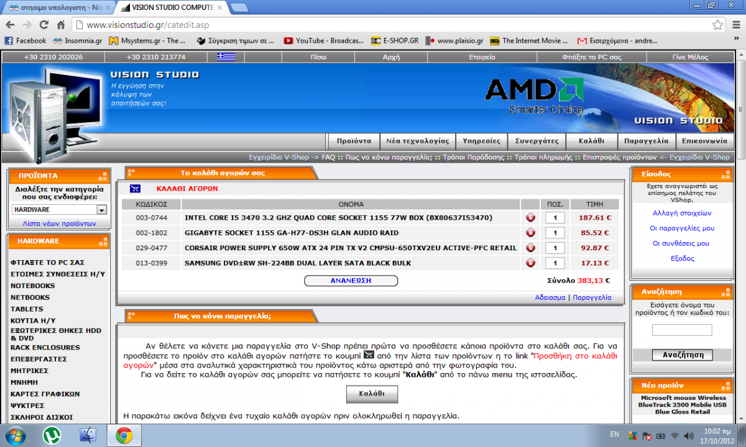
Task: Click quantity field for Intel Core i5
Action: (x=555, y=218)
